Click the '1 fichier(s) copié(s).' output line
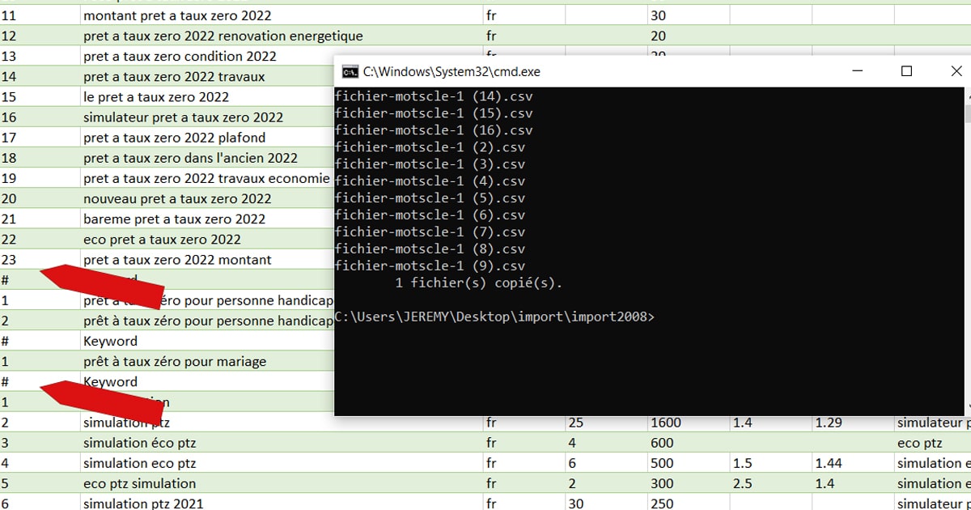The height and width of the screenshot is (510, 971). 478,283
